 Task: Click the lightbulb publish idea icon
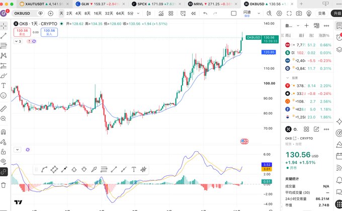point(309,14)
